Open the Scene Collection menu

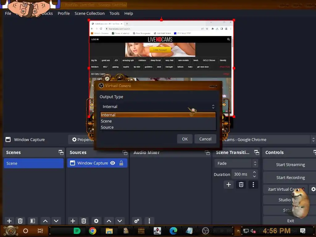[x=89, y=13]
